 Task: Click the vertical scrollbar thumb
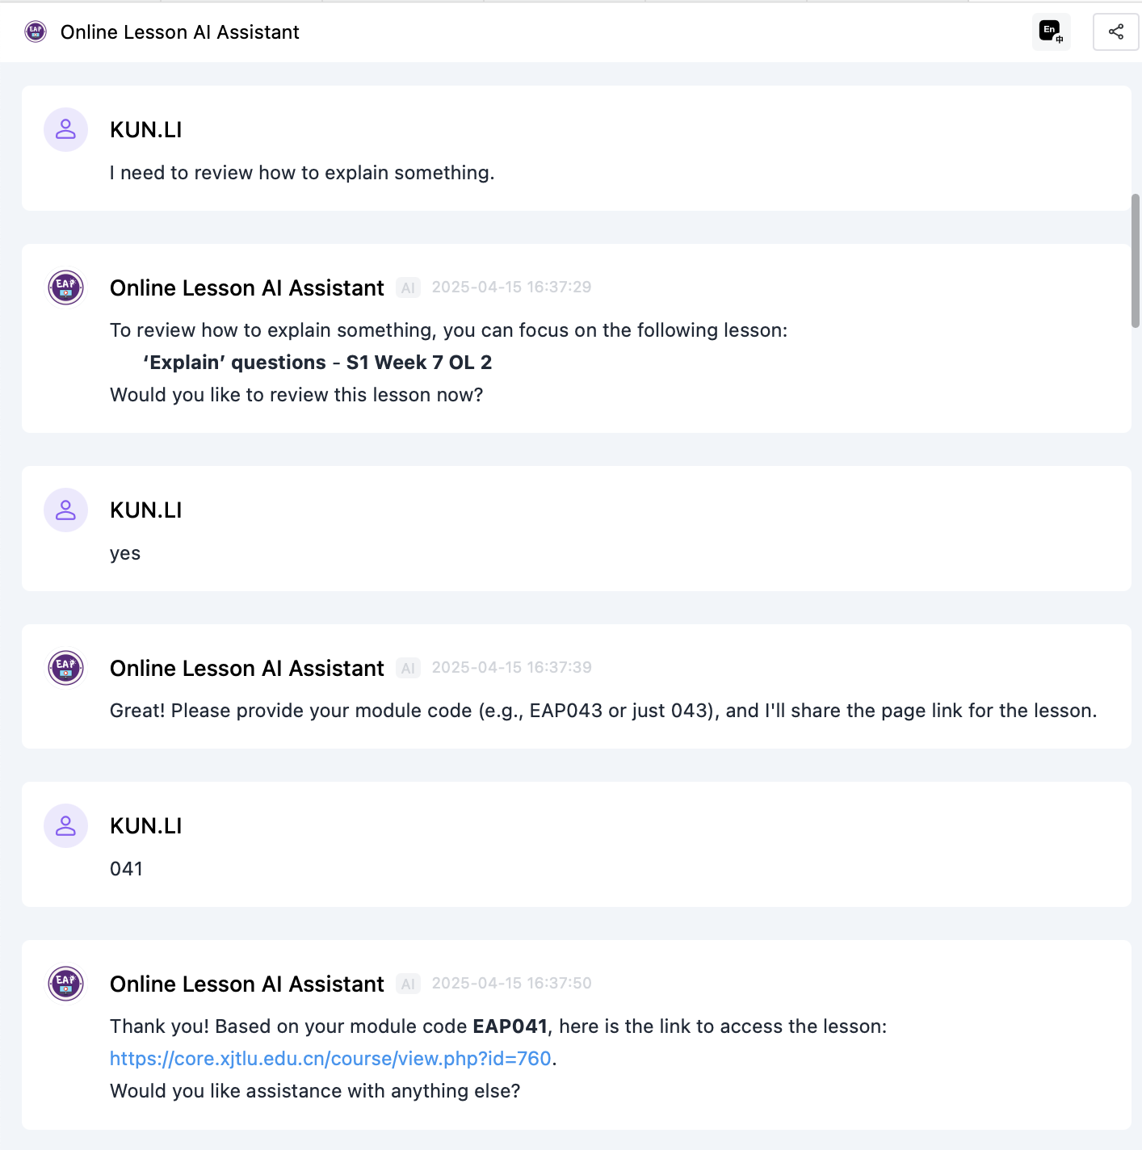coord(1135,260)
